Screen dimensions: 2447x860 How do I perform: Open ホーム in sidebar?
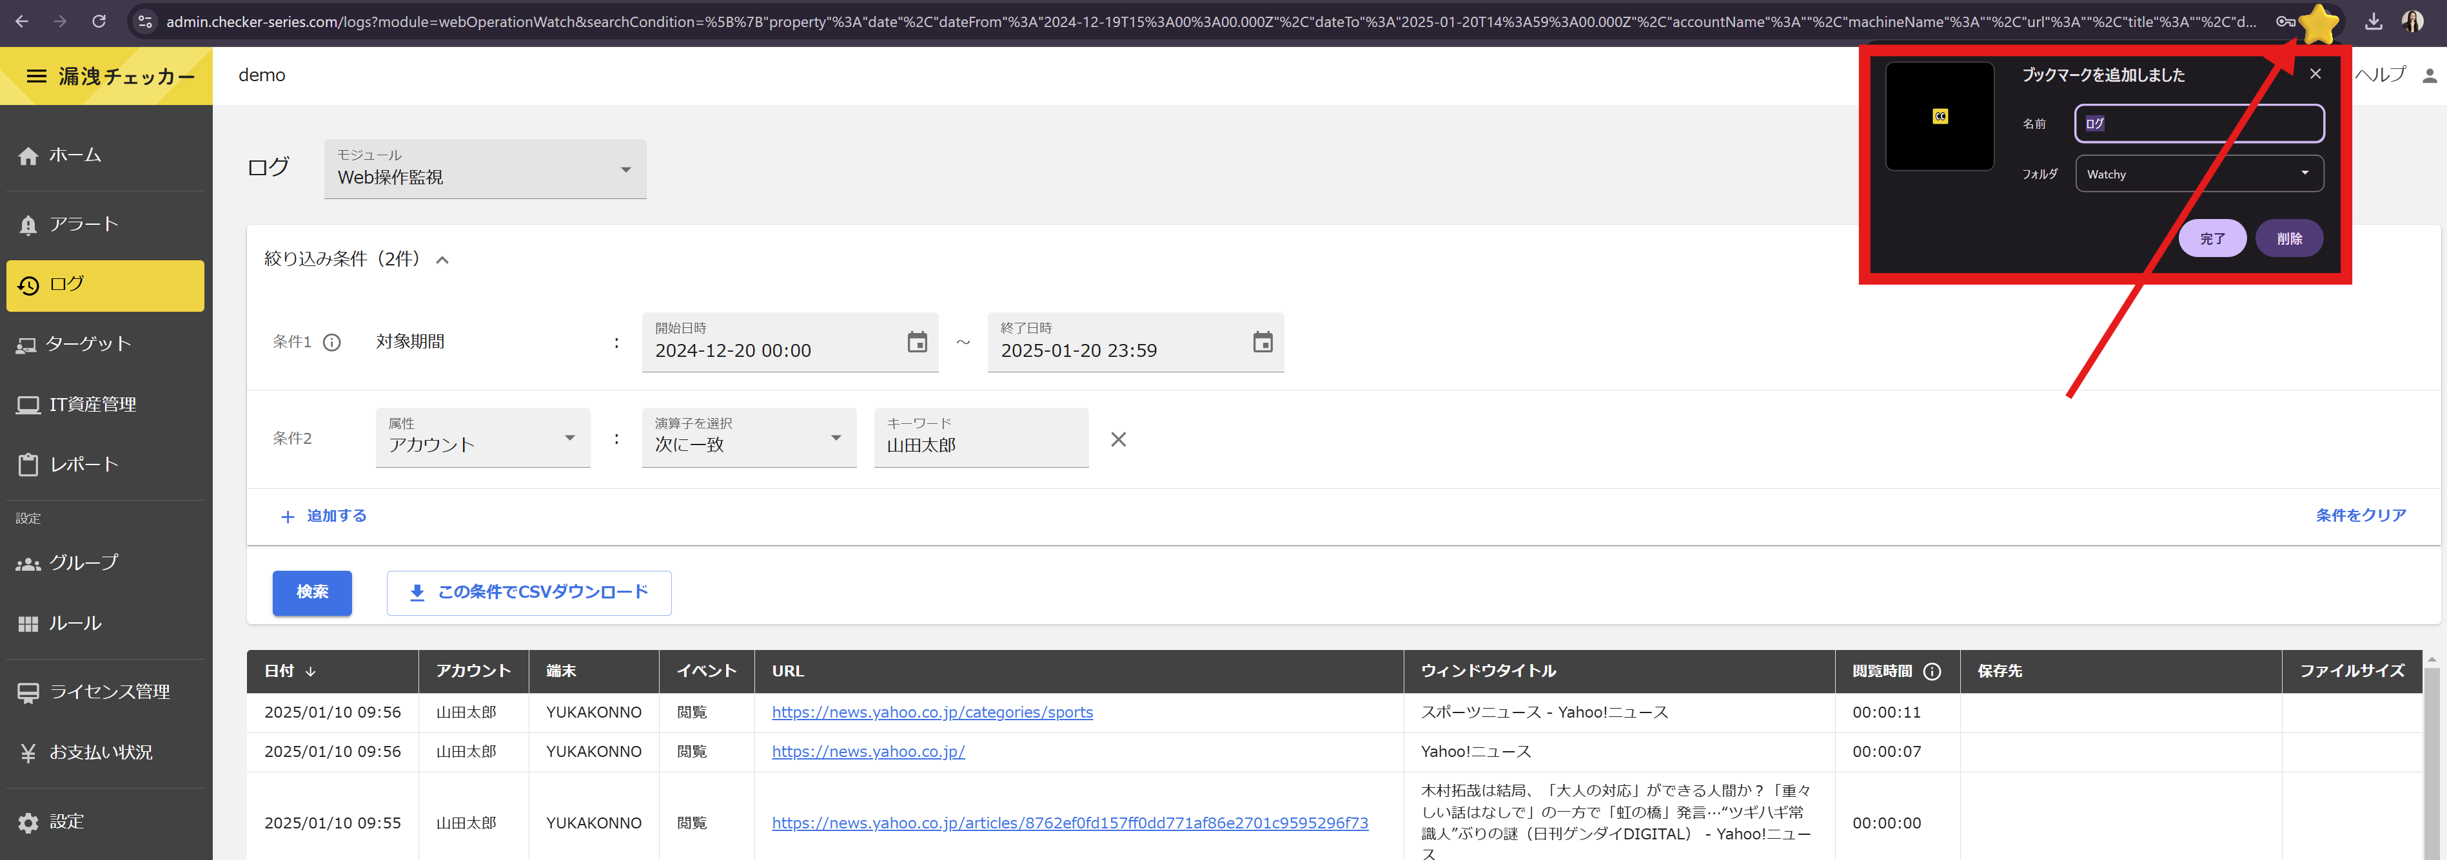coord(106,155)
